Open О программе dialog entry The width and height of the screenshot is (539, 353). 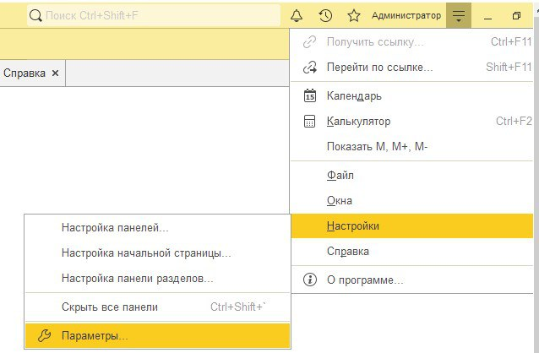pos(411,280)
